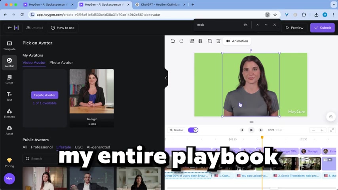Toggle the Timeline view button
Viewport: 338px width, 190px height.
pyautogui.click(x=176, y=130)
